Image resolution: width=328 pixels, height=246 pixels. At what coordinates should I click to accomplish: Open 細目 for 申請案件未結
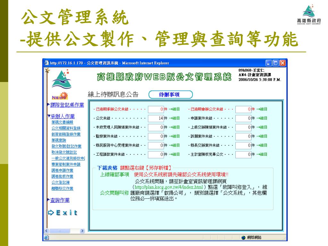pyautogui.click(x=262, y=118)
